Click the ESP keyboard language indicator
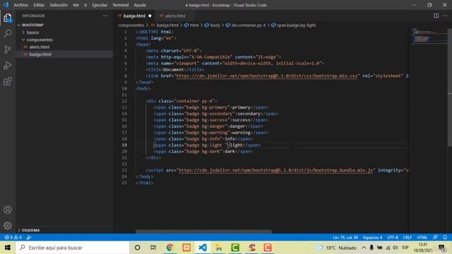This screenshot has height=254, width=452. pyautogui.click(x=405, y=248)
